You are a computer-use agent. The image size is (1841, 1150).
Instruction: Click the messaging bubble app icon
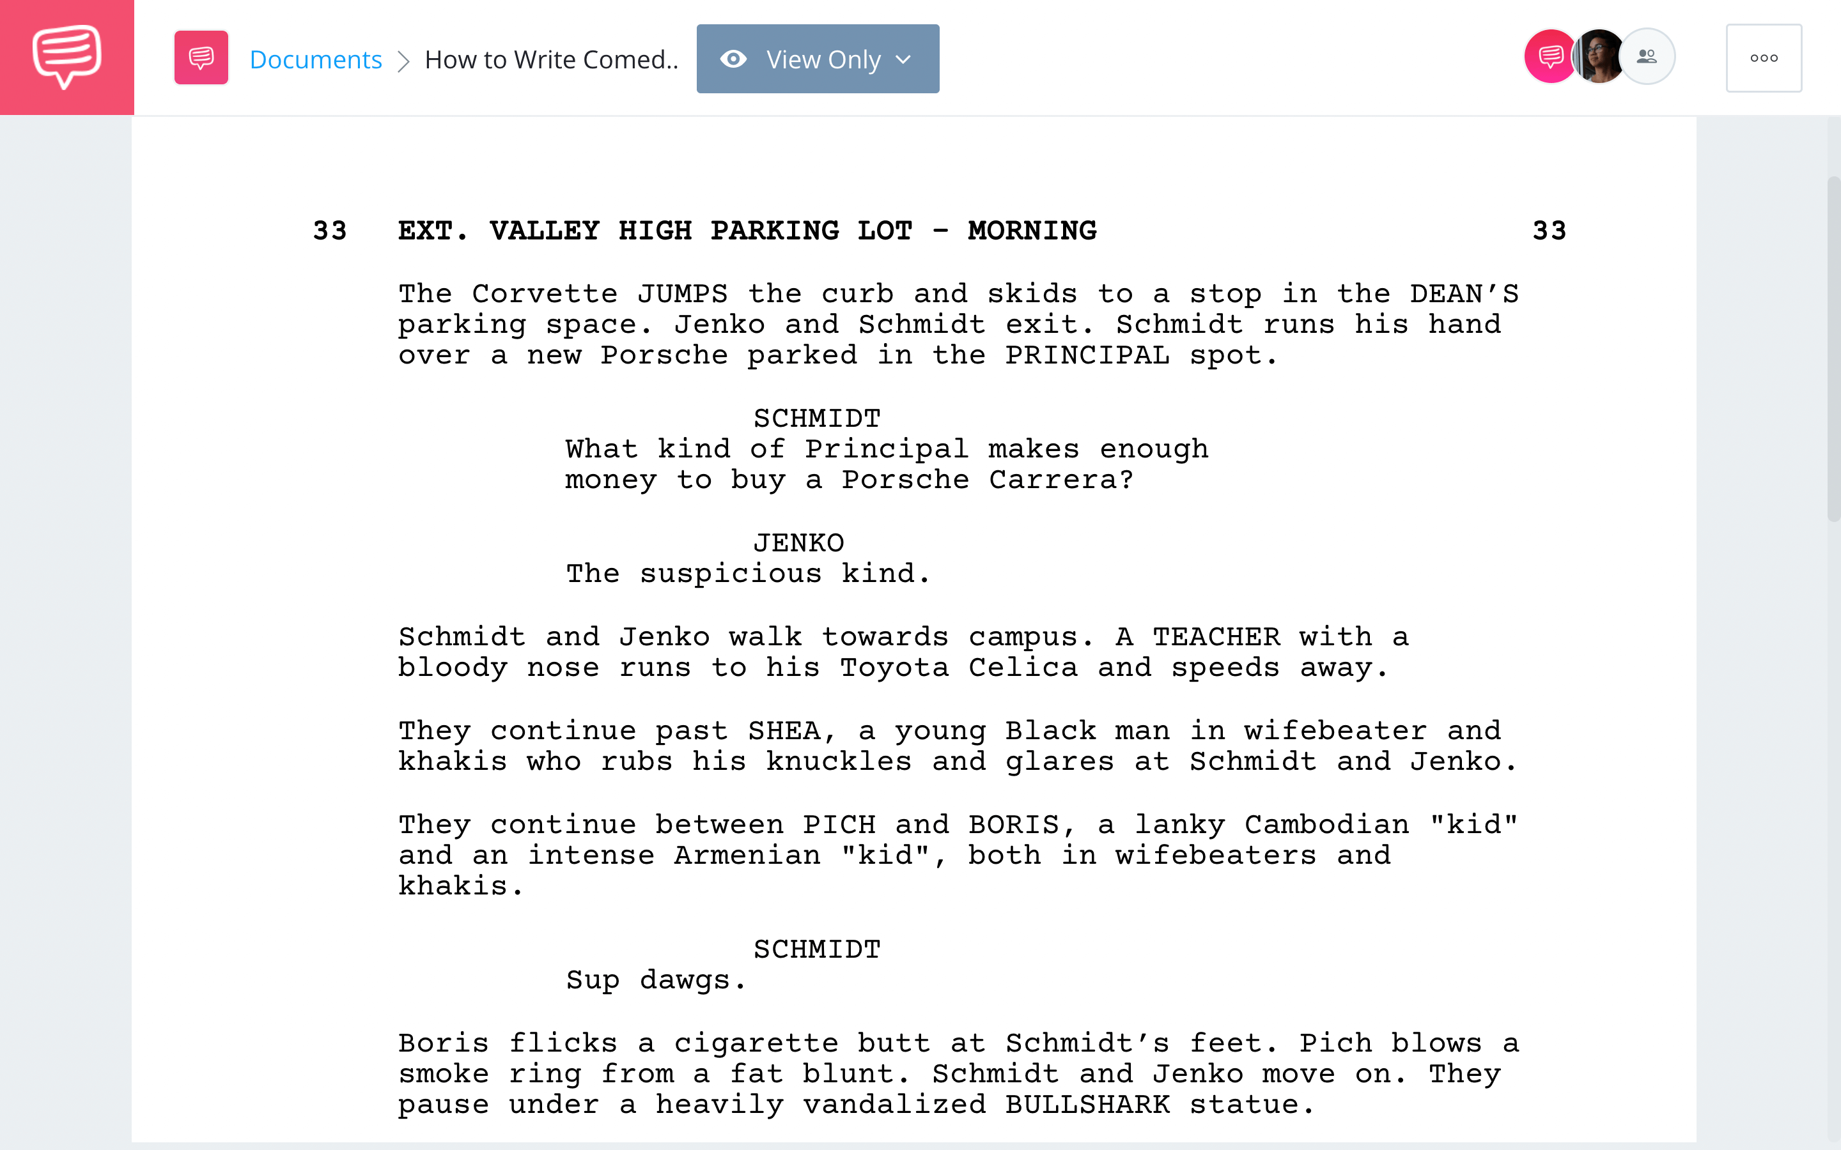66,57
